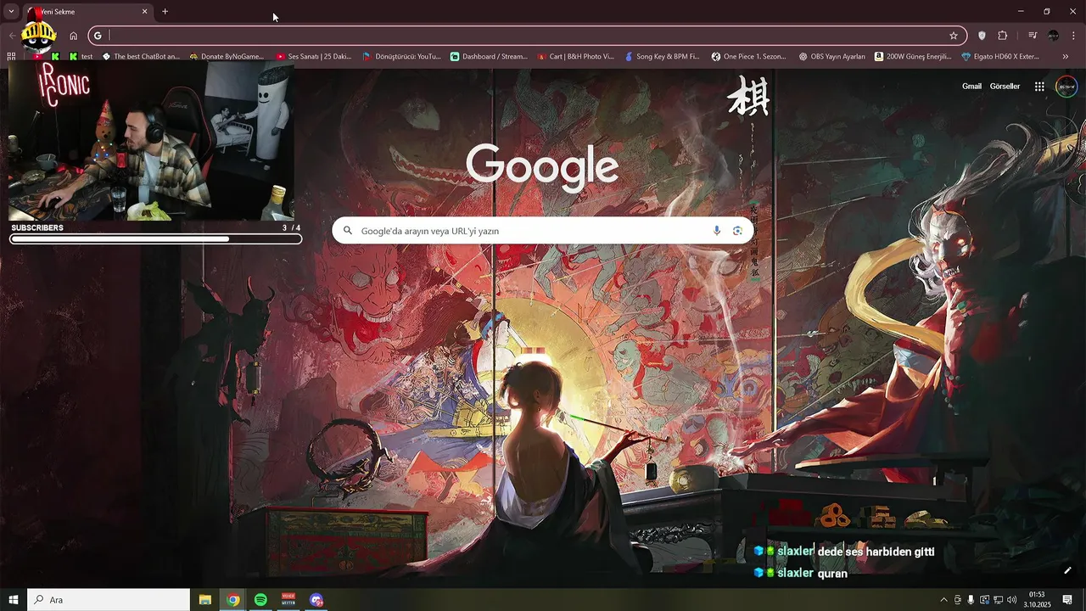This screenshot has width=1086, height=611.
Task: Focus the Chrome address bar
Action: point(526,36)
